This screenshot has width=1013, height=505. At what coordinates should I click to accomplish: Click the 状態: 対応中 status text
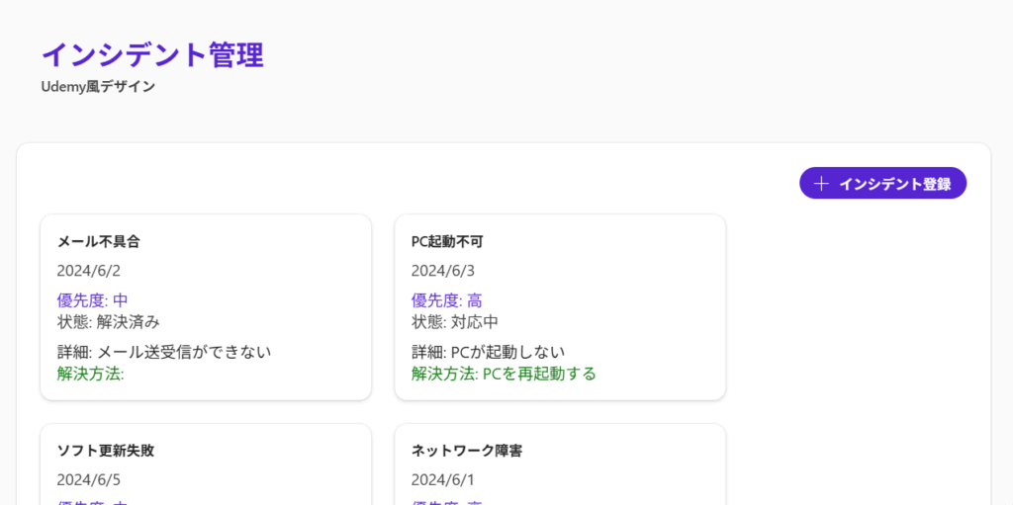tap(455, 321)
